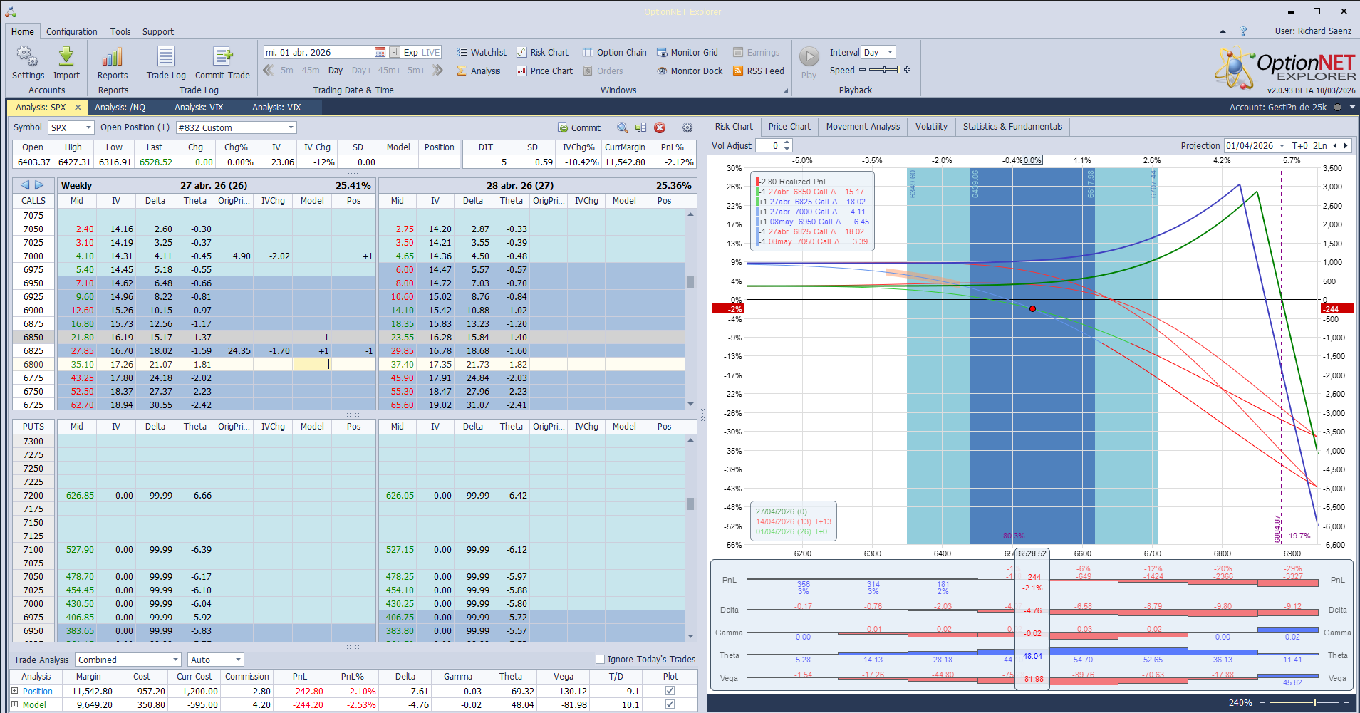The width and height of the screenshot is (1360, 713).
Task: Open the Risk Chart window from ribbon
Action: click(x=542, y=52)
